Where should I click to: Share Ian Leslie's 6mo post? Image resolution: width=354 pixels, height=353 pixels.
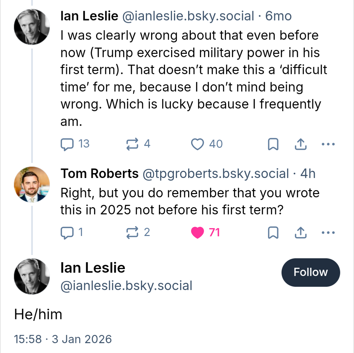pos(301,144)
